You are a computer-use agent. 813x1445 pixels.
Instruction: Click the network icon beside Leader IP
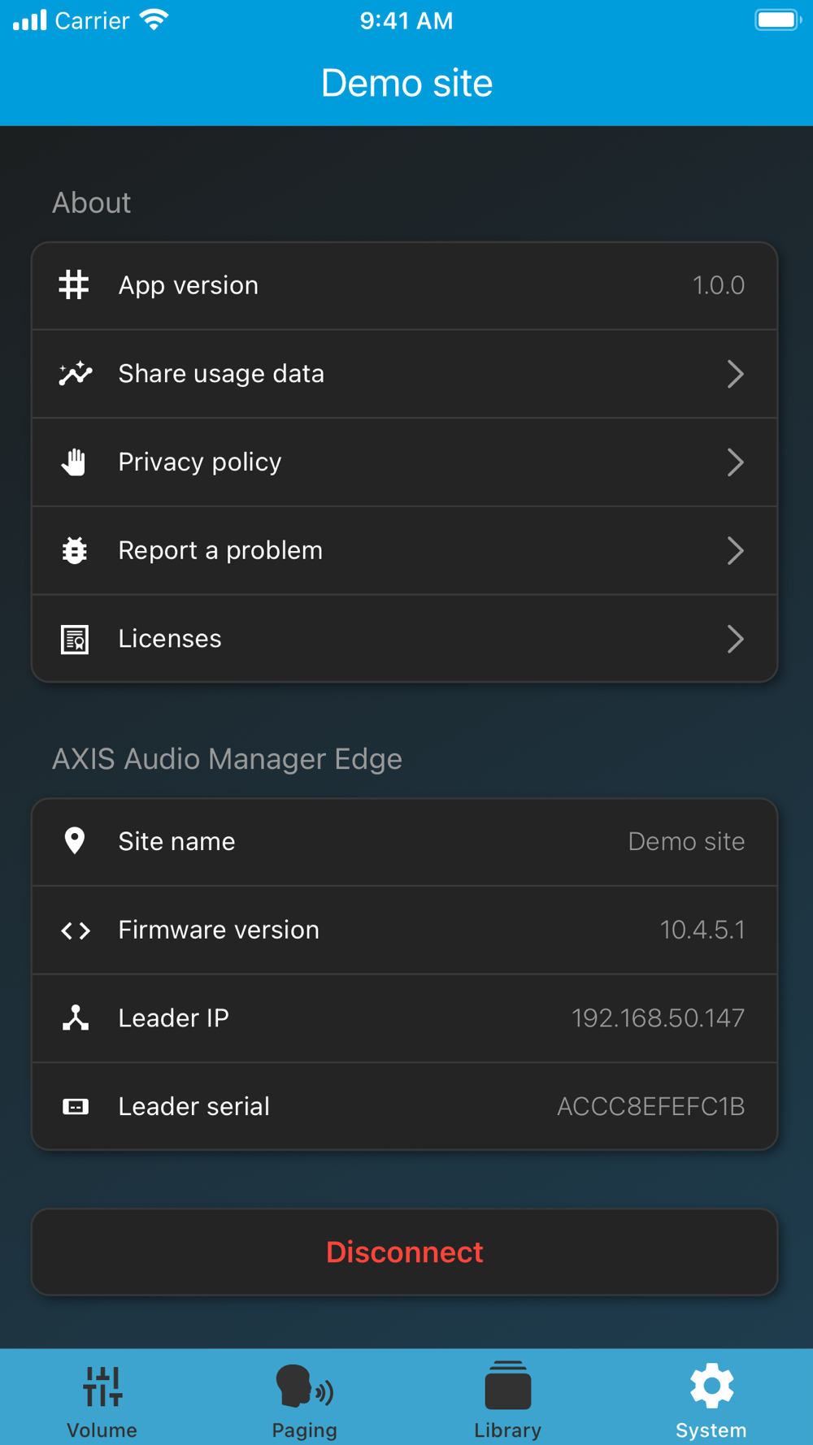(76, 1018)
